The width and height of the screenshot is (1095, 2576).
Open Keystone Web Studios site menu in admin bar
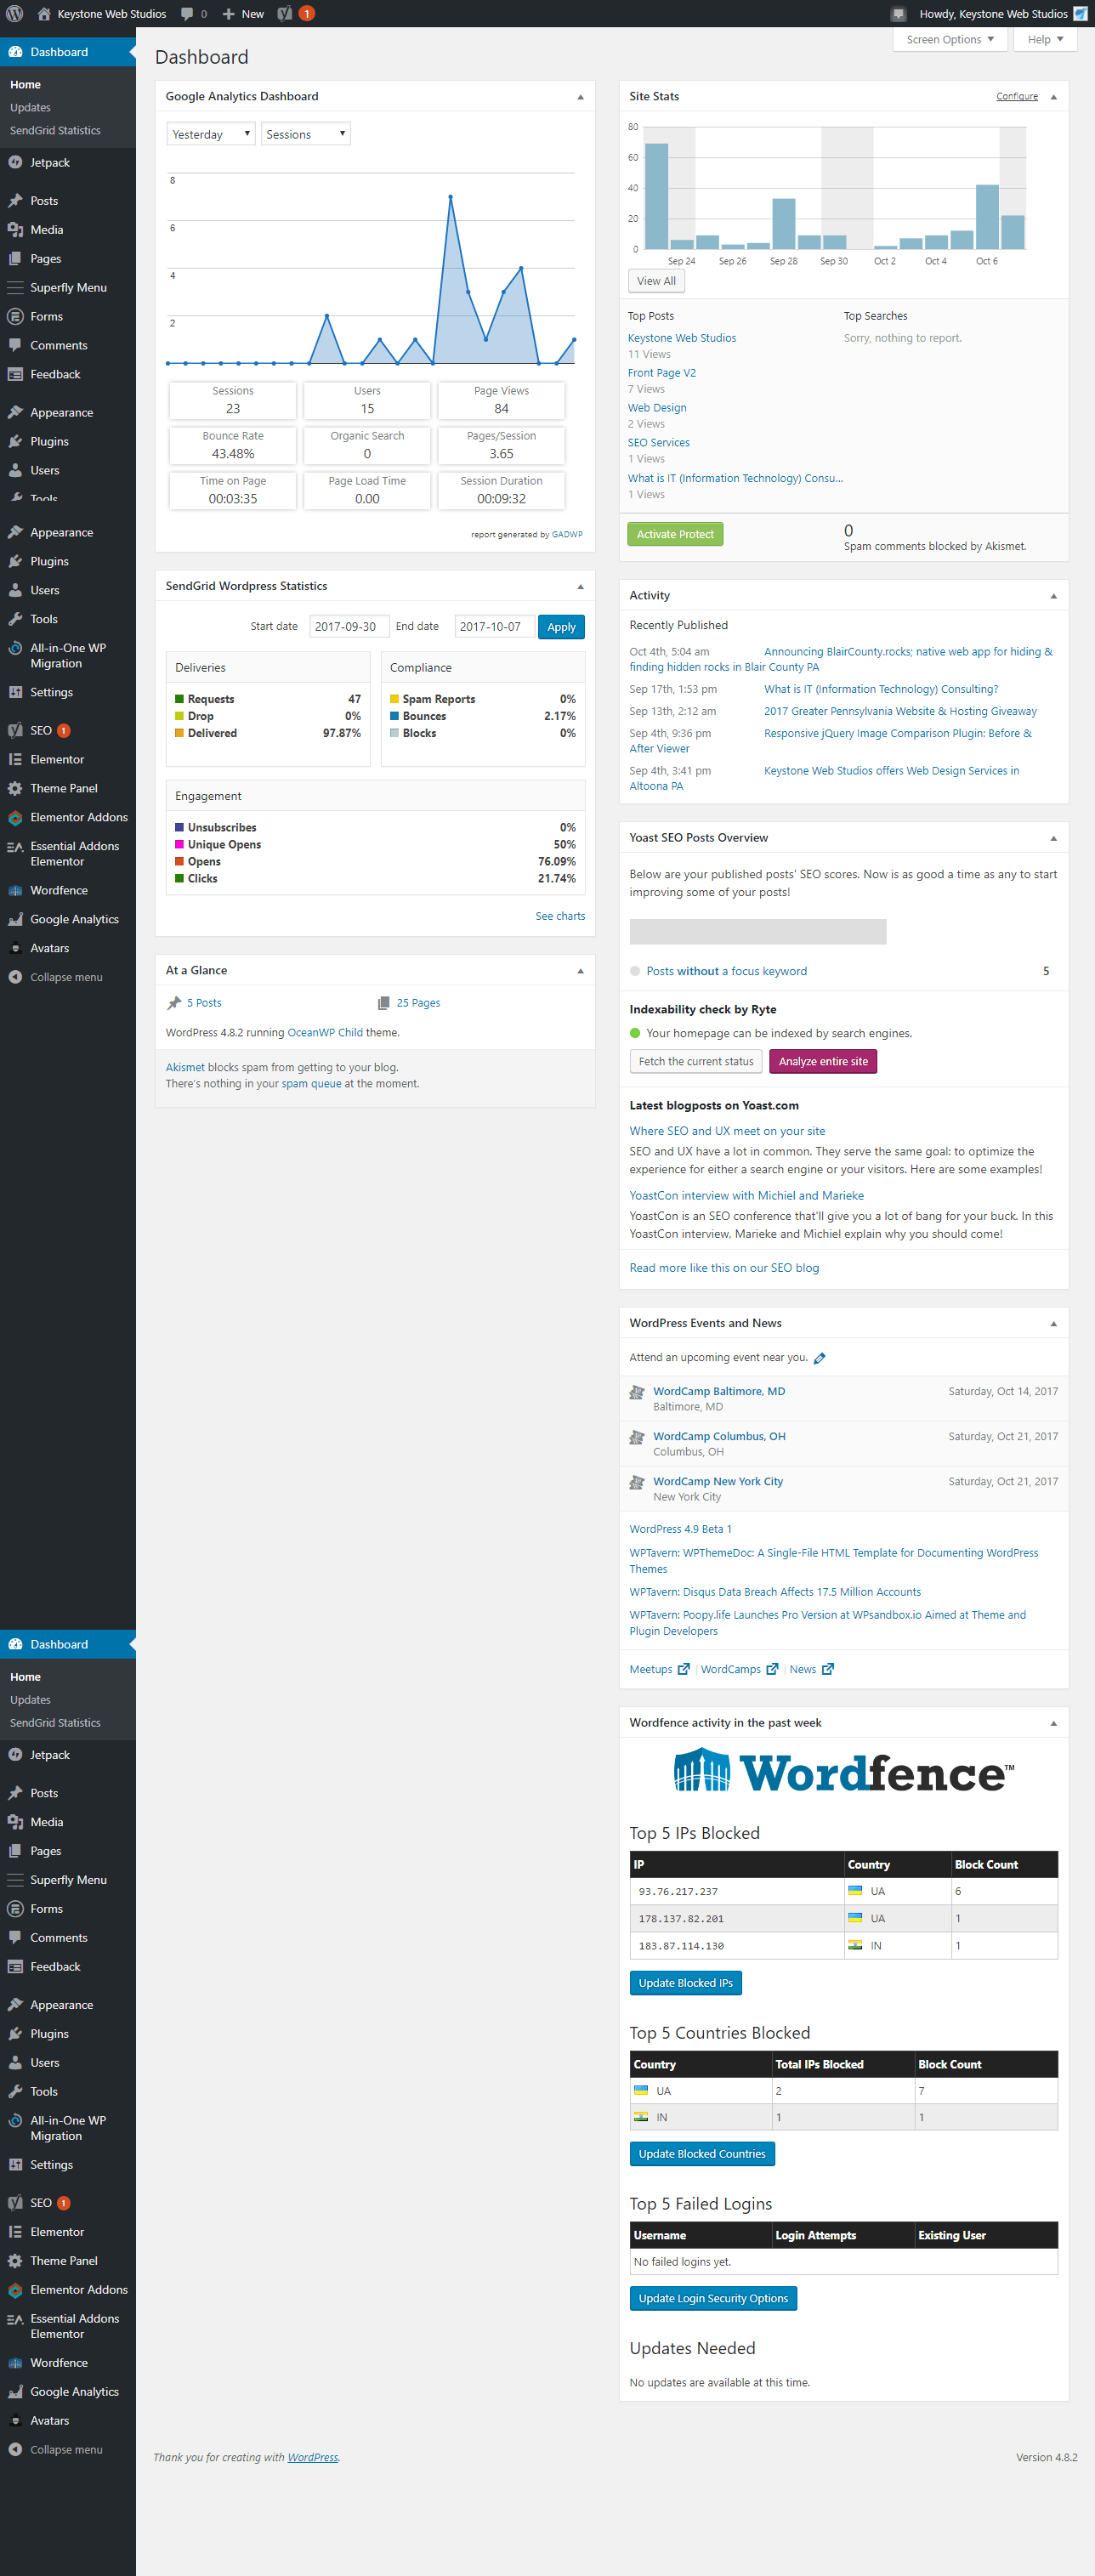102,14
